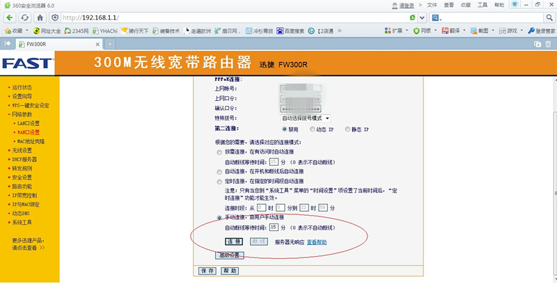Reload the page with the refresh icon

(x=24, y=17)
